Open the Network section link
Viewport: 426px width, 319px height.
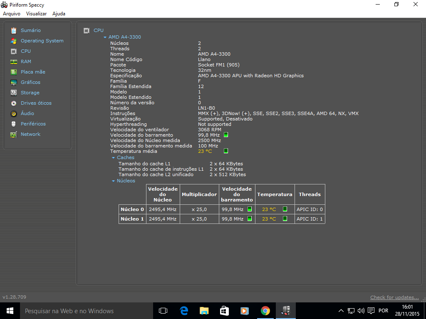[30, 134]
